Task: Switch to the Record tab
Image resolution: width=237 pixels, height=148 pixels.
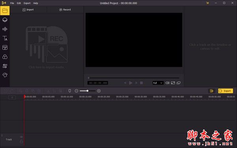Action: click(65, 9)
